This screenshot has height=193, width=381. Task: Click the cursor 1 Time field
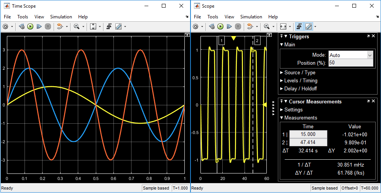(x=308, y=134)
